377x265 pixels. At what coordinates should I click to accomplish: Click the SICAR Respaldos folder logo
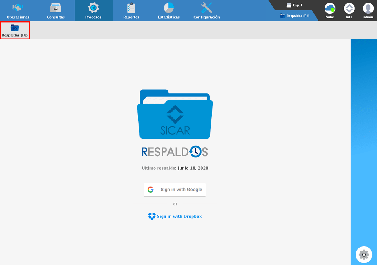pos(175,114)
